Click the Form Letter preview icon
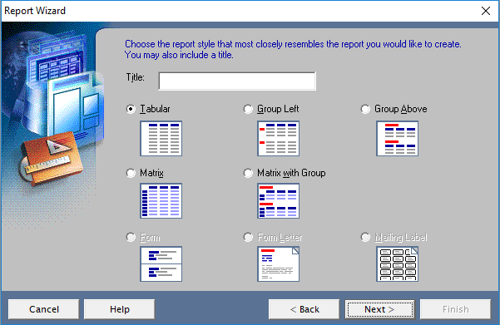The width and height of the screenshot is (500, 325). 279,263
